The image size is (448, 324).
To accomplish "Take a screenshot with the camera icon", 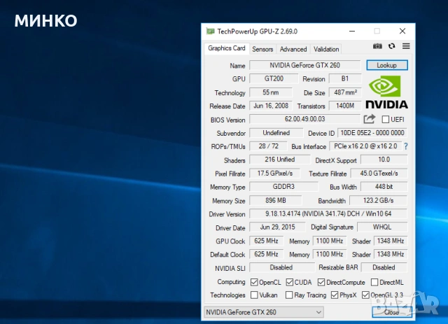I will (x=377, y=46).
